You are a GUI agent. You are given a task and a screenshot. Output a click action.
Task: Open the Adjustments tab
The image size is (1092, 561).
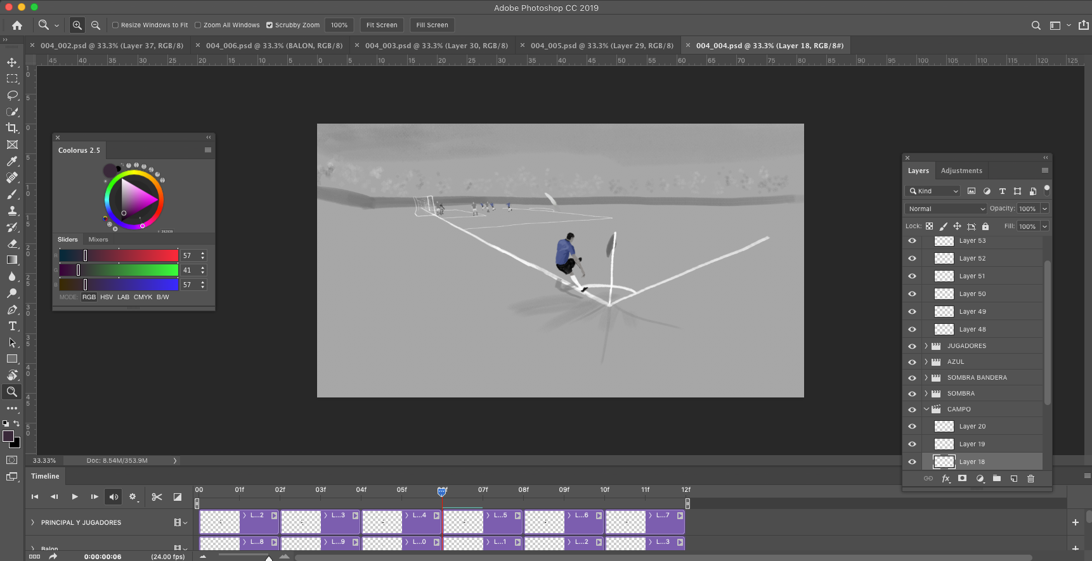(x=961, y=171)
